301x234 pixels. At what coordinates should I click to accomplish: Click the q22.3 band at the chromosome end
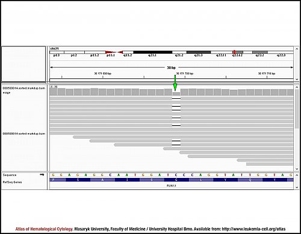(281, 52)
